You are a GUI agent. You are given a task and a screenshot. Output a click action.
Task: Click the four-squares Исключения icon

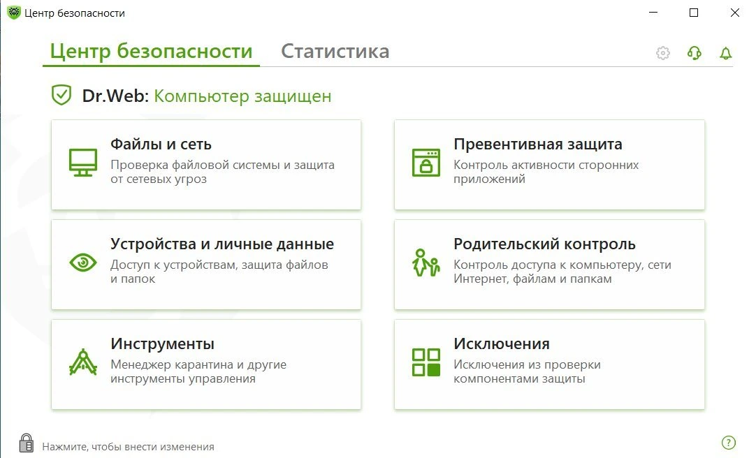pyautogui.click(x=426, y=362)
